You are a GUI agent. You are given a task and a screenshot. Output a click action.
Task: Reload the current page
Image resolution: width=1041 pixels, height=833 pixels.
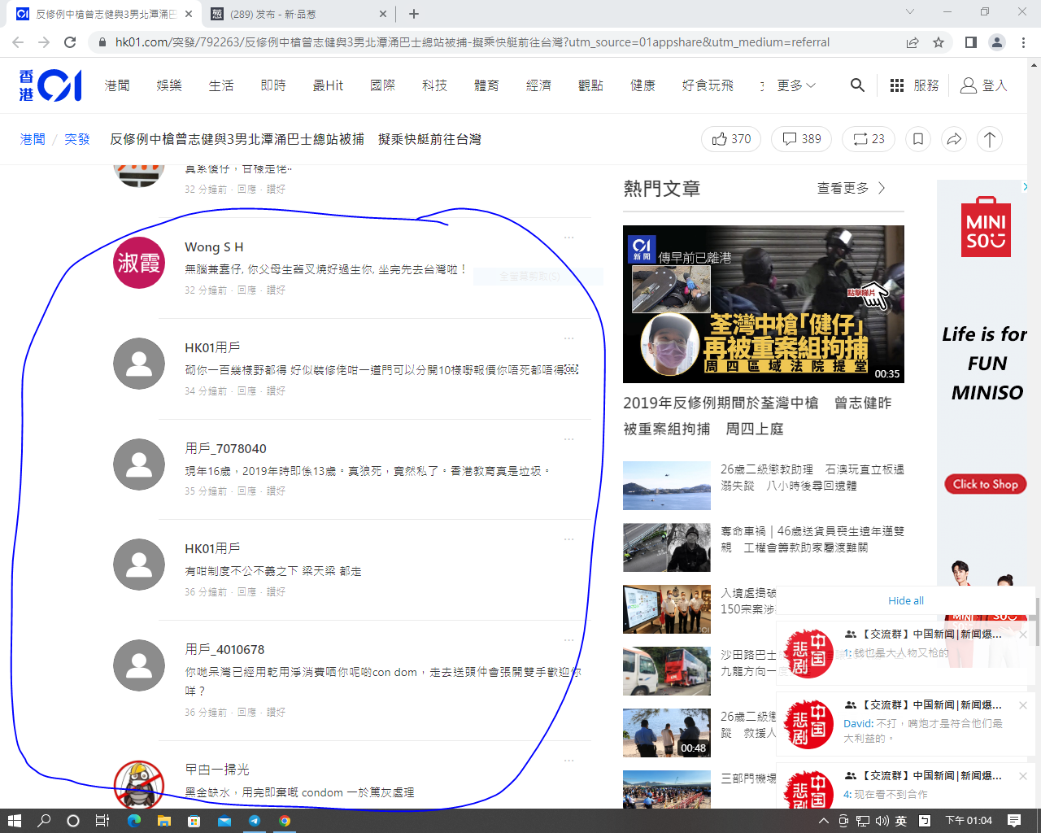[70, 42]
